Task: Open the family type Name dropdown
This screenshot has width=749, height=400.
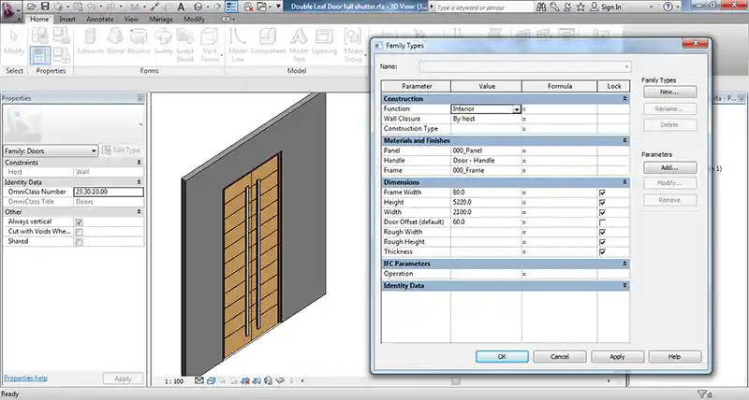Action: point(627,66)
